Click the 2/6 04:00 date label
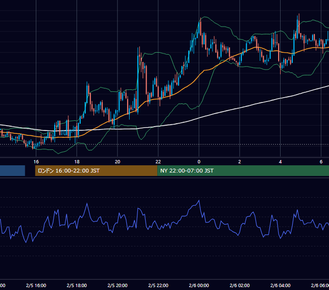 pos(280,285)
